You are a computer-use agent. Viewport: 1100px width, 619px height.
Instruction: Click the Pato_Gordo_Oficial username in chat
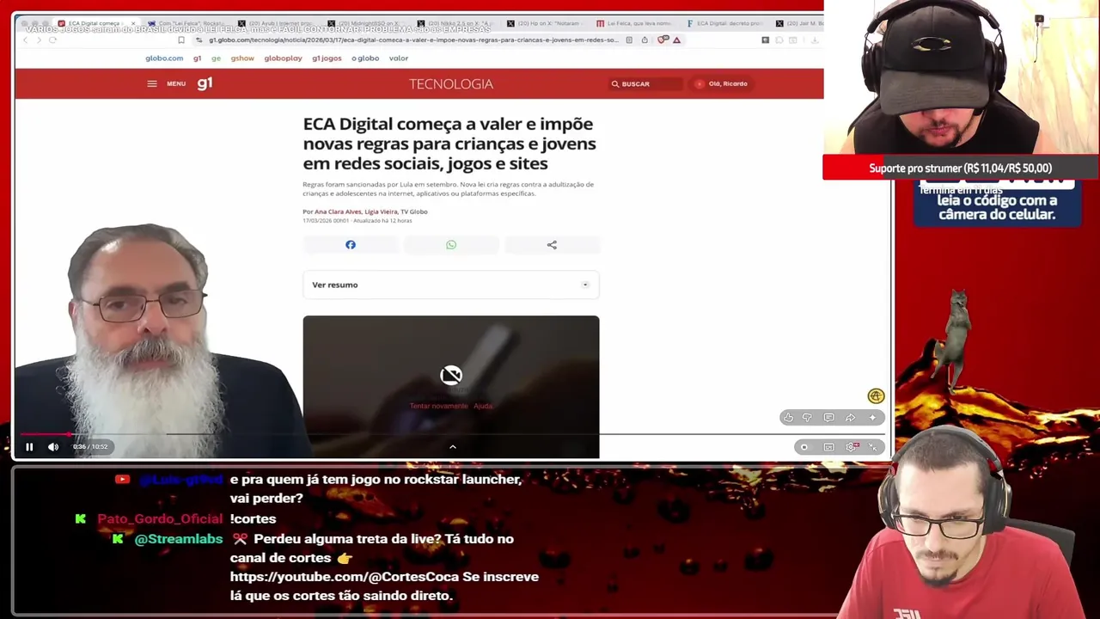(x=160, y=519)
